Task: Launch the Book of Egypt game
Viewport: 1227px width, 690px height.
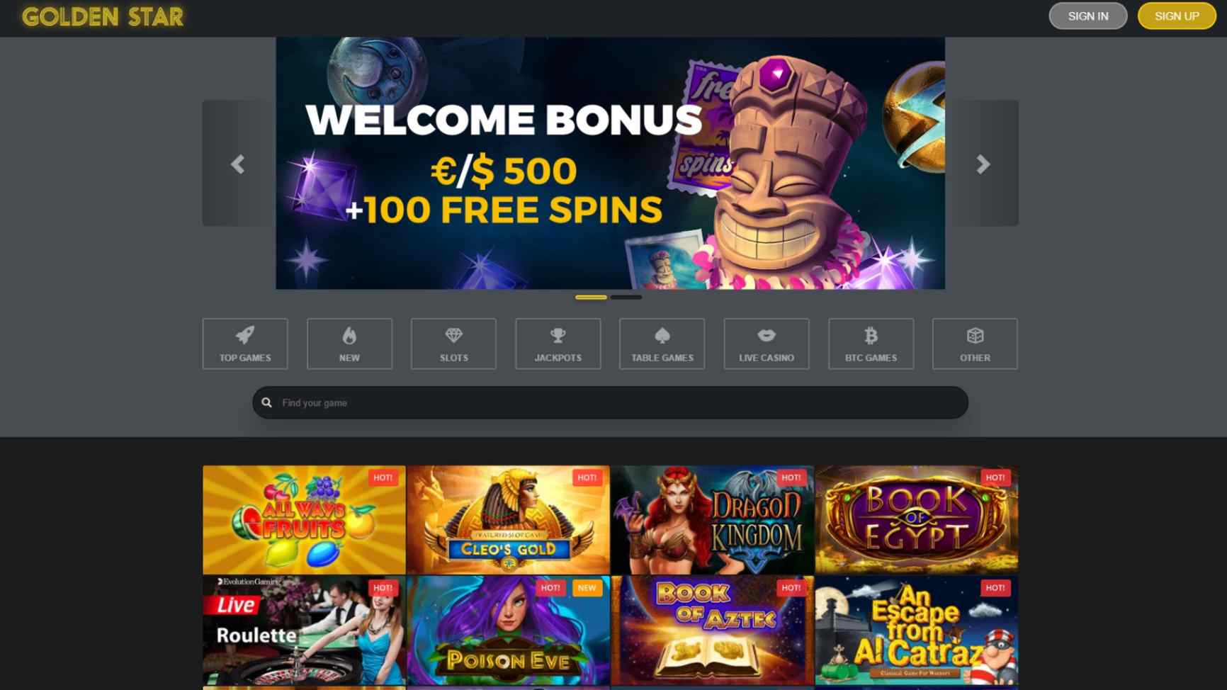Action: coord(917,519)
